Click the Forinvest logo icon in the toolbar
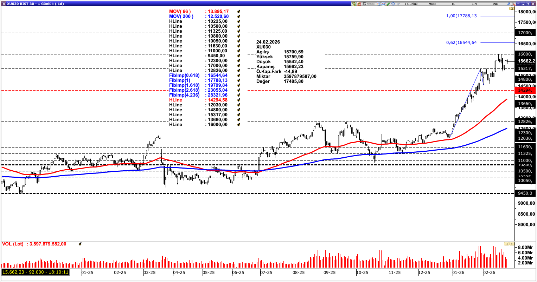Screen dimensions: 537x282 click(x=364, y=3)
